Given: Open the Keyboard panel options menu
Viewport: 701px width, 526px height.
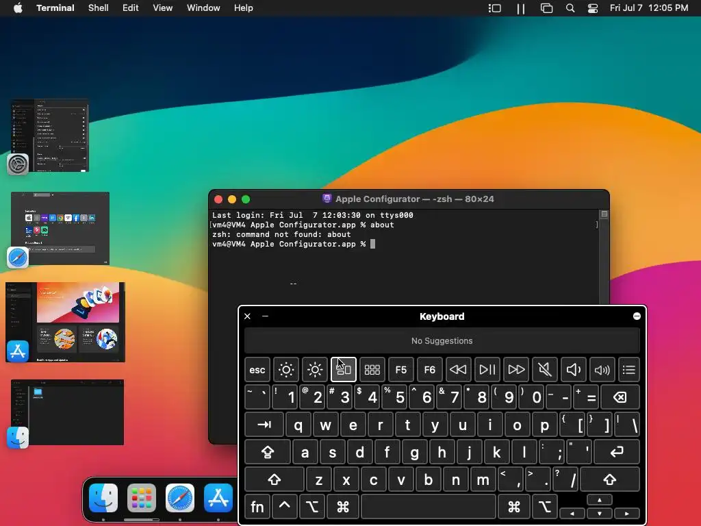Looking at the screenshot, I should pyautogui.click(x=637, y=316).
